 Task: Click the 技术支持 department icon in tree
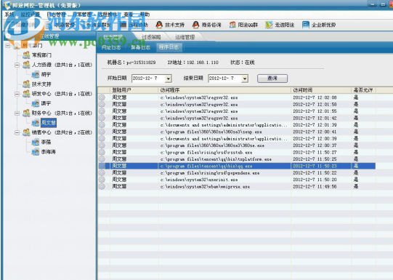coord(26,84)
